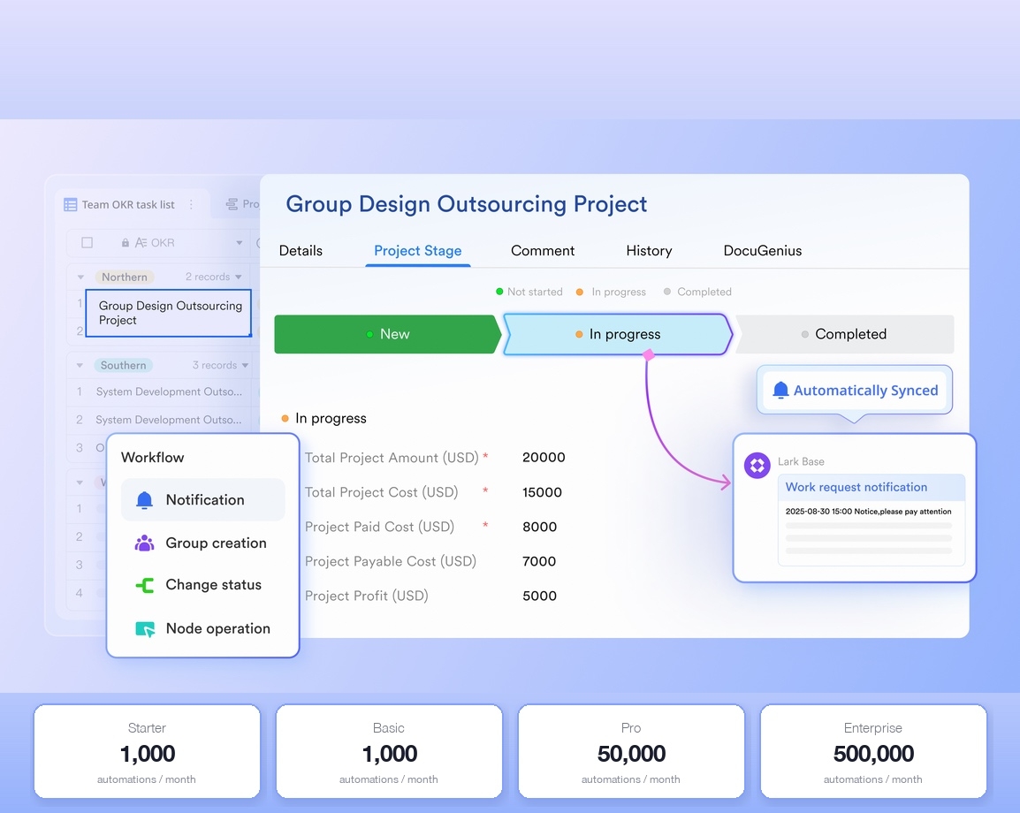1020x813 pixels.
Task: Open the Work request notification card
Action: (x=871, y=520)
